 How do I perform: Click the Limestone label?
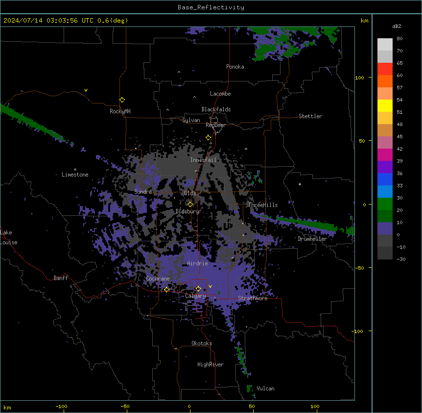[75, 175]
